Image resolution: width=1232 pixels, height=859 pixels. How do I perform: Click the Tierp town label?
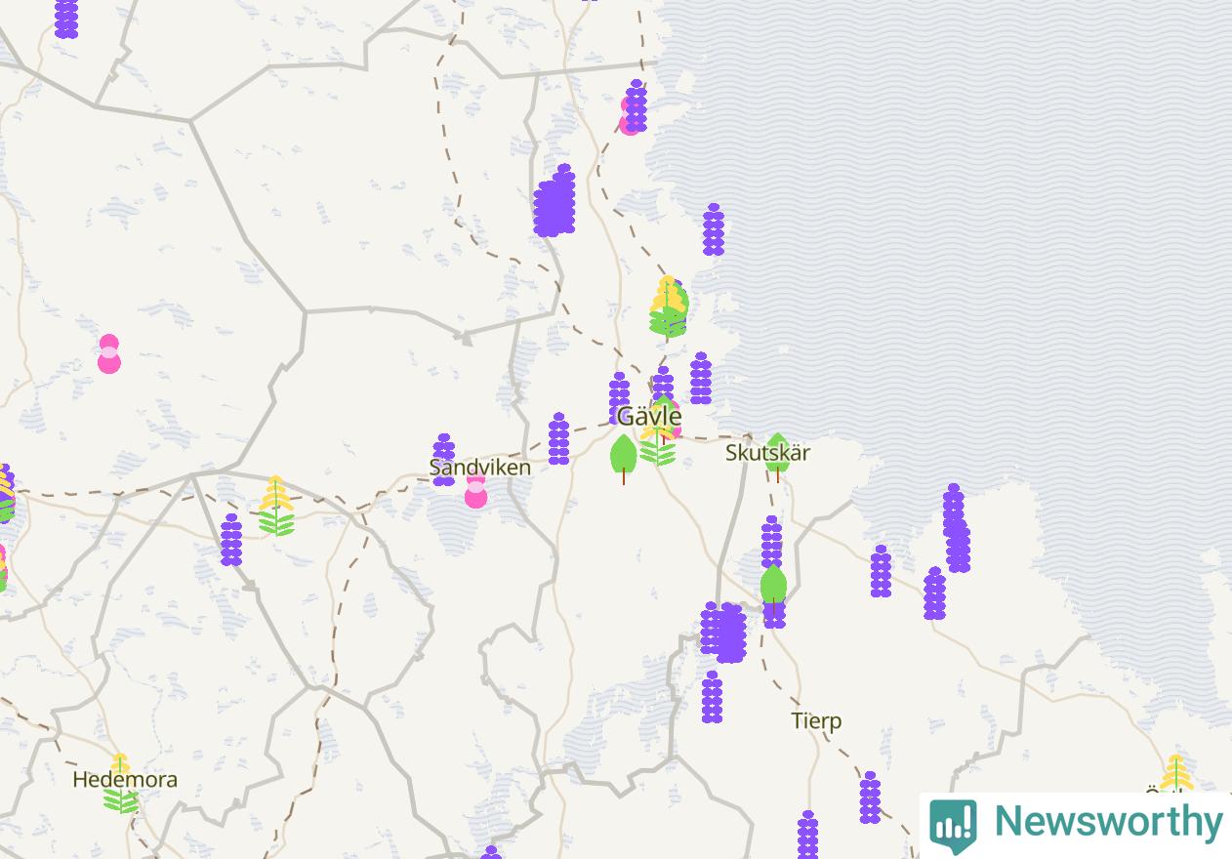816,721
